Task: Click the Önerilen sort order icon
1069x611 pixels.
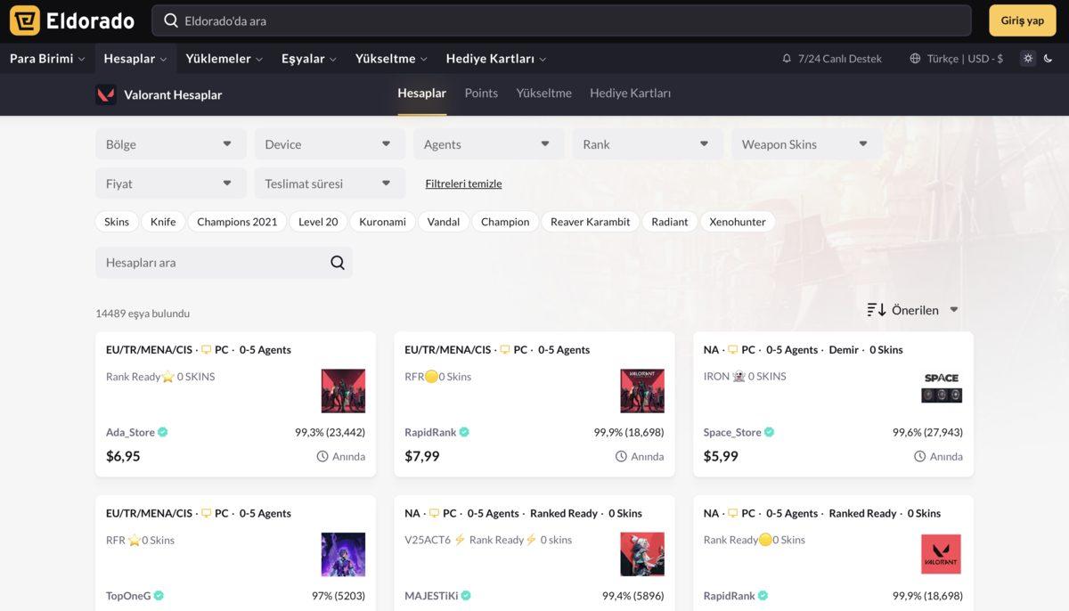Action: pos(877,310)
